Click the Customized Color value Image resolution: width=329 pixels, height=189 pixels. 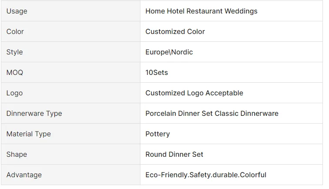[175, 32]
